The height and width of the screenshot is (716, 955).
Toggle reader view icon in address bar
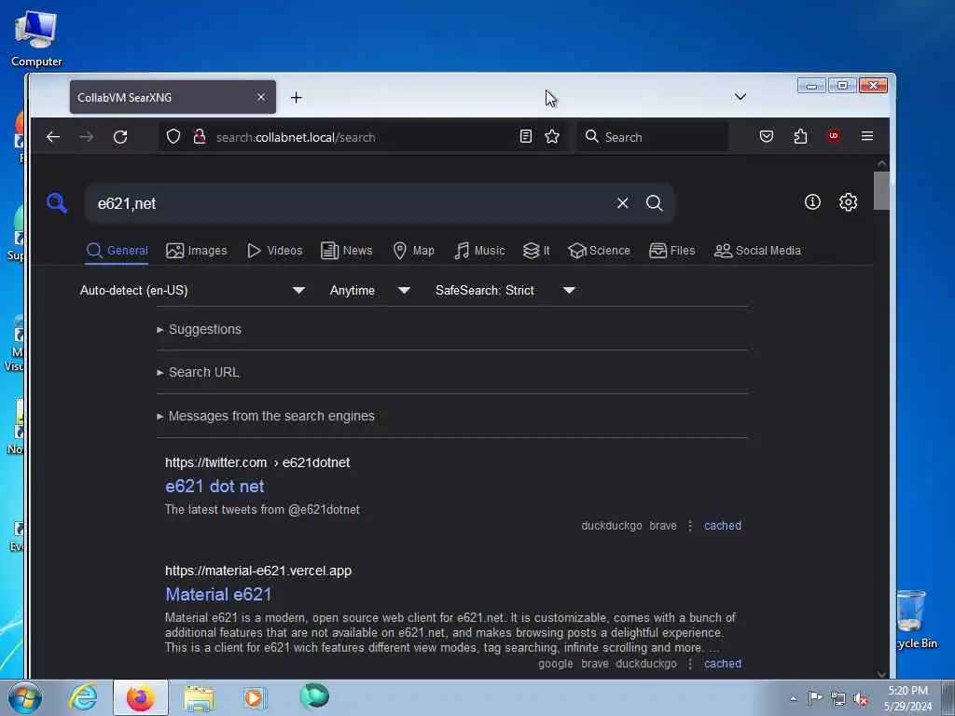tap(526, 136)
